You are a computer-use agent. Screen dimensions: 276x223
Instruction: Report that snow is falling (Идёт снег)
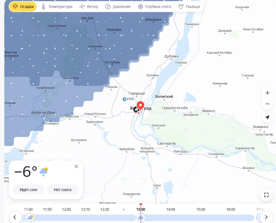tap(29, 190)
